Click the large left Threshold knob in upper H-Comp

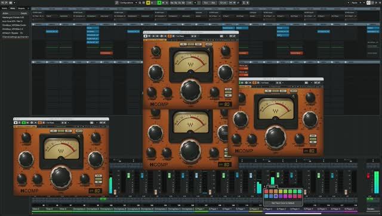point(156,73)
